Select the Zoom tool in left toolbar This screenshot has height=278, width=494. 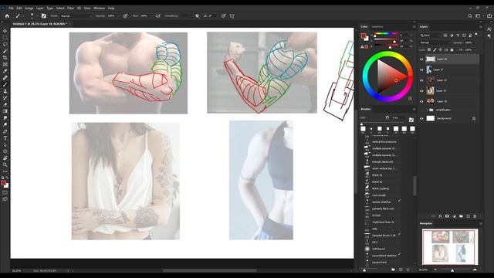tap(5, 164)
